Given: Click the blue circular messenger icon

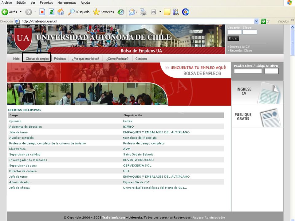Looking at the screenshot, I should (186, 12).
